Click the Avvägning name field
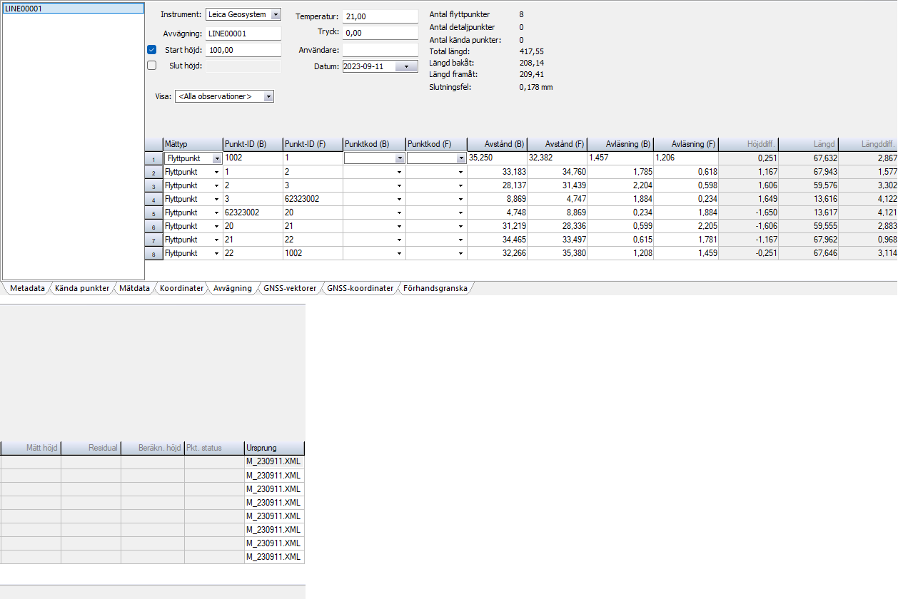Screen dimensions: 903x599 (243, 34)
